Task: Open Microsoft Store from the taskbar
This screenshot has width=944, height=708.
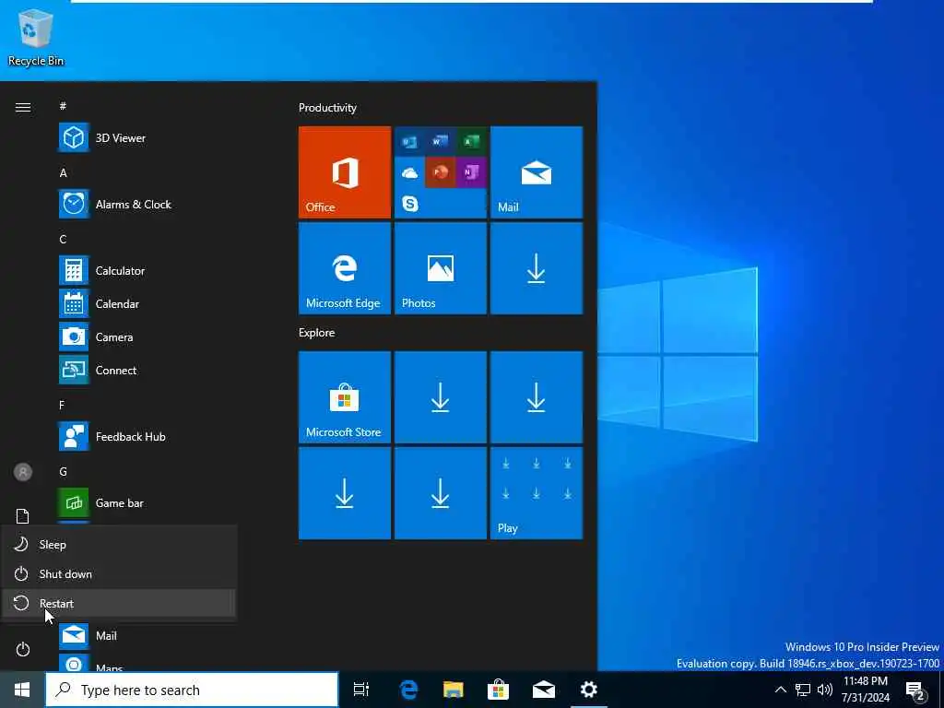Action: click(498, 690)
